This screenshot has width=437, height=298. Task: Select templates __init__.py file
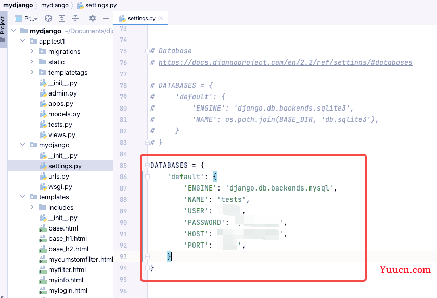pos(58,218)
